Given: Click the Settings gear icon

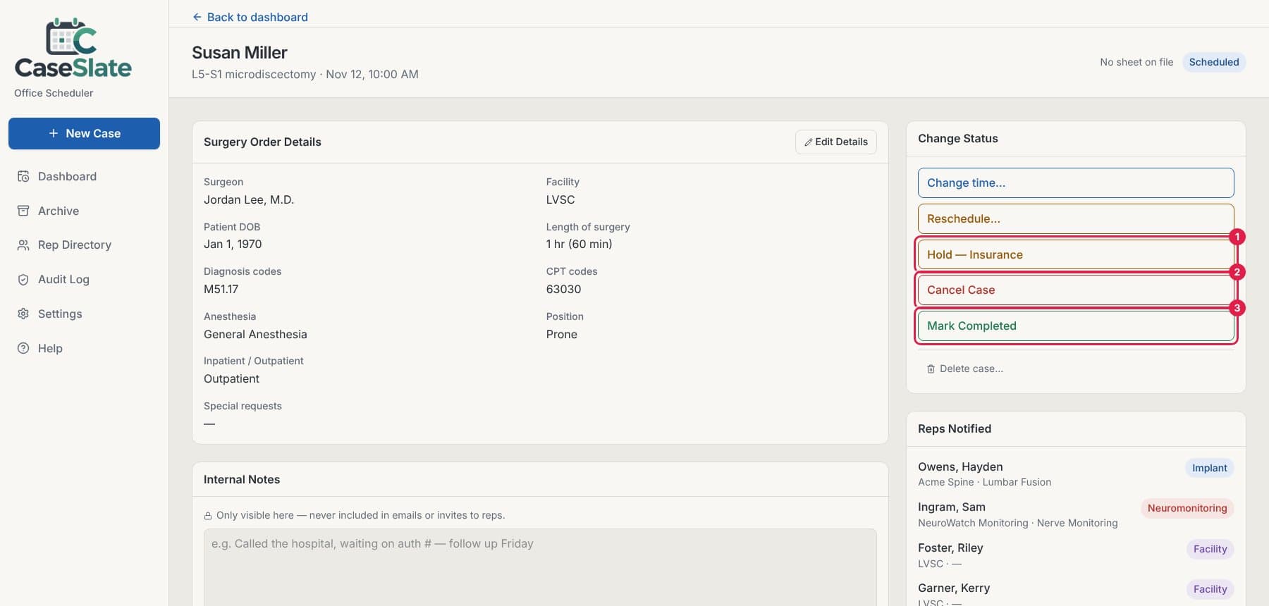Looking at the screenshot, I should pyautogui.click(x=23, y=314).
